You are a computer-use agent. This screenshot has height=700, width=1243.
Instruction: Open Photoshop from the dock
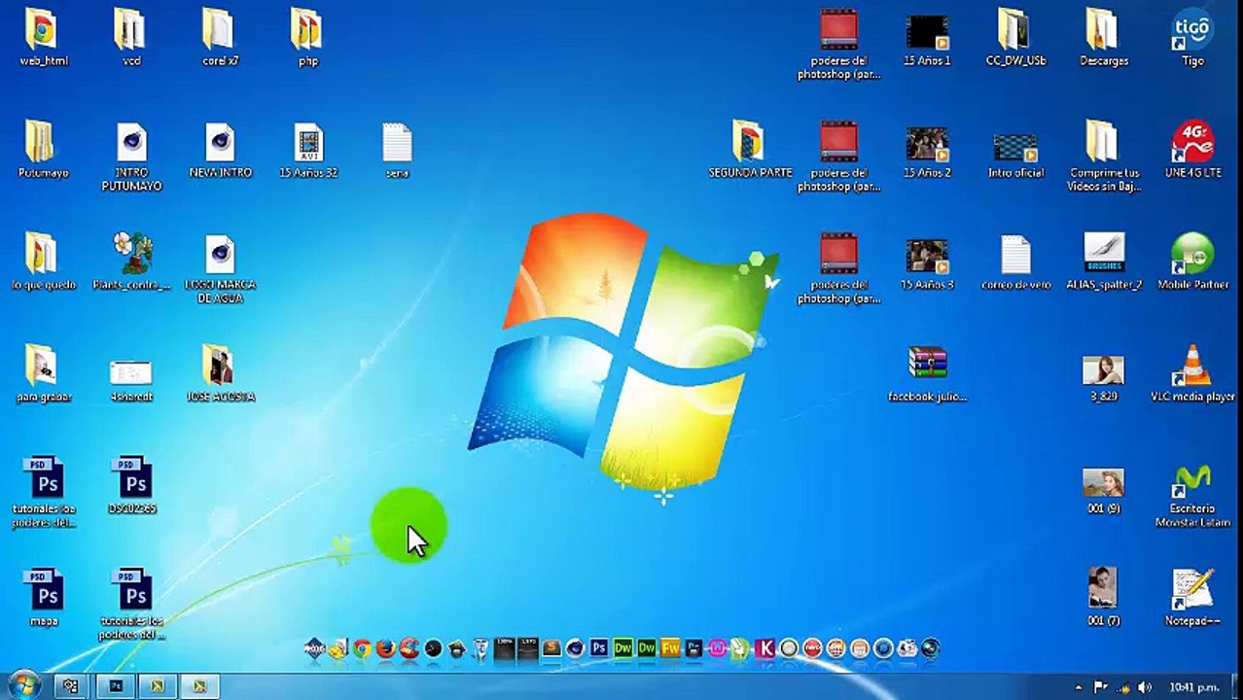[x=599, y=647]
